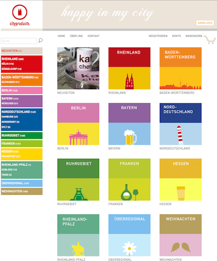Open the Konto menu item
This screenshot has width=217, height=261.
(177, 36)
